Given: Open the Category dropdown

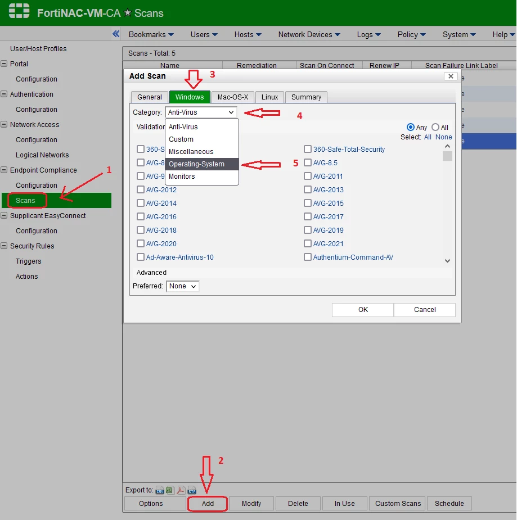Looking at the screenshot, I should (x=201, y=112).
